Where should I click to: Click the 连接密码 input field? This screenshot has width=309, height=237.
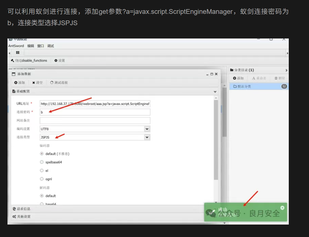95,112
